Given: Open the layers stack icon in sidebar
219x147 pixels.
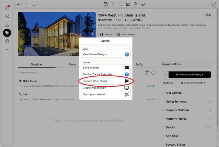Looking at the screenshot, I should pyautogui.click(x=7, y=41).
